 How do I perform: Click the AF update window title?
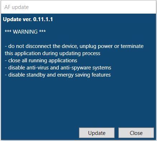pyautogui.click(x=16, y=7)
